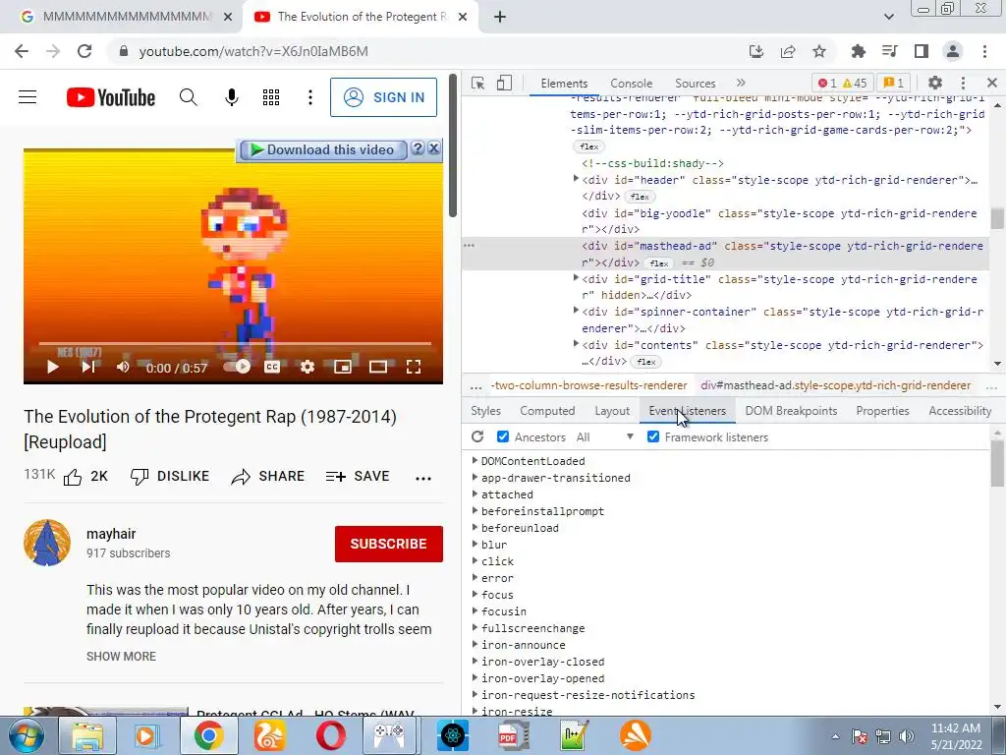
Task: Open help on download overlay bar
Action: (x=418, y=148)
